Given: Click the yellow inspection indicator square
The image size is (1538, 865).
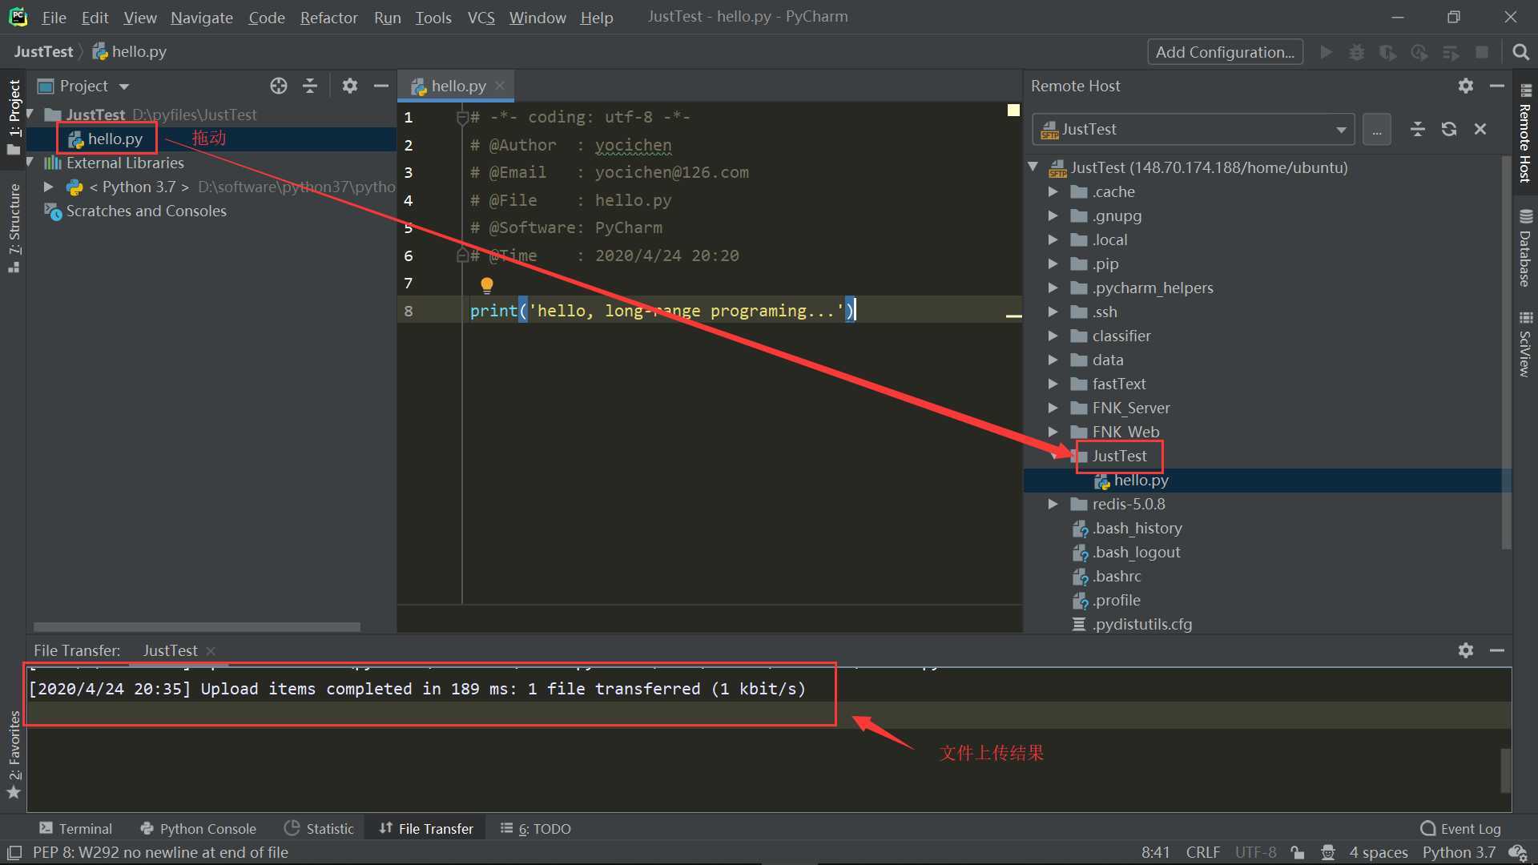Looking at the screenshot, I should pos(1013,111).
